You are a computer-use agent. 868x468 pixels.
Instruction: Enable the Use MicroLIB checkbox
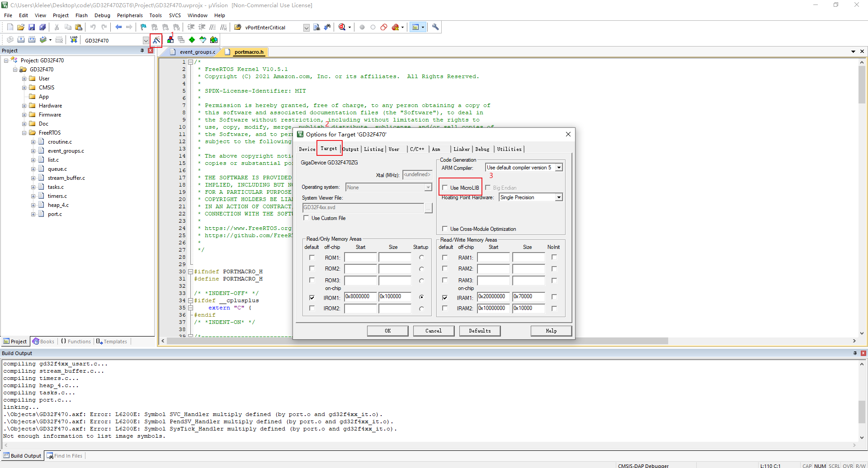445,188
